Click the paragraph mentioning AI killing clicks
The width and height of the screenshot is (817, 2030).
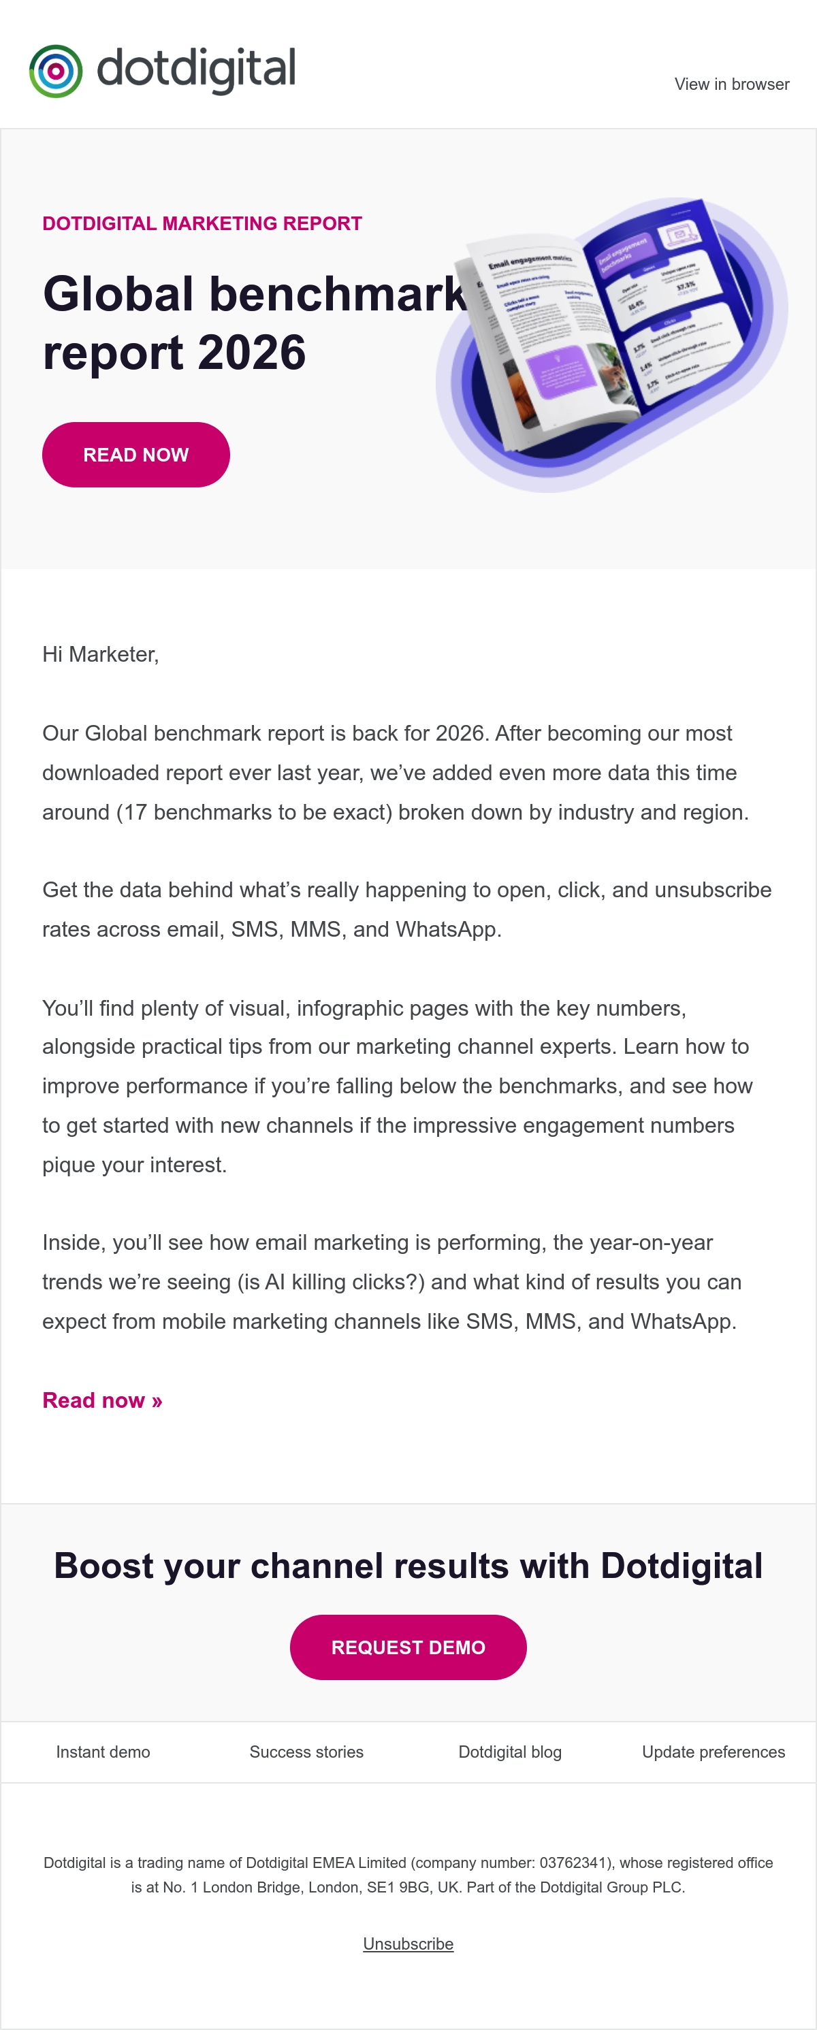point(392,1282)
